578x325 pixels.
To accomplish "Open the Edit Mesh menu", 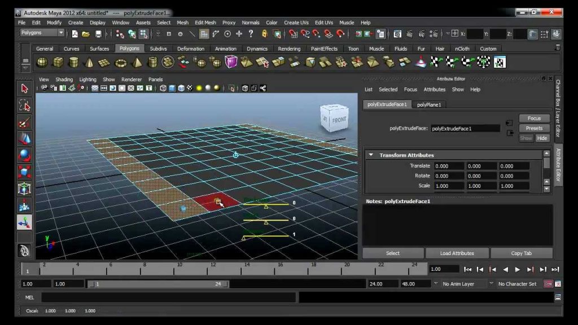I will coord(205,23).
